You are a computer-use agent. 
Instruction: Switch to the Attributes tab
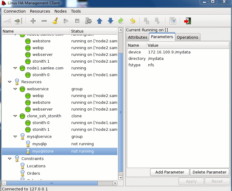click(x=138, y=37)
